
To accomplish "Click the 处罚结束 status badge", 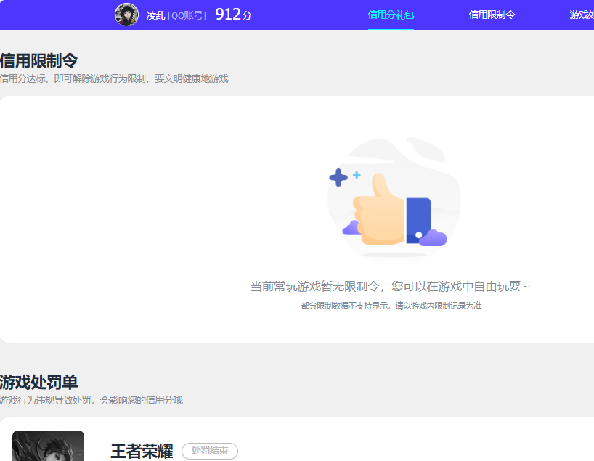I will [x=212, y=451].
